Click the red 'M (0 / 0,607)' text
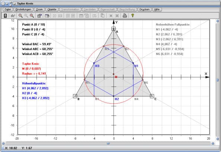221x152 pixels. [x=31, y=69]
